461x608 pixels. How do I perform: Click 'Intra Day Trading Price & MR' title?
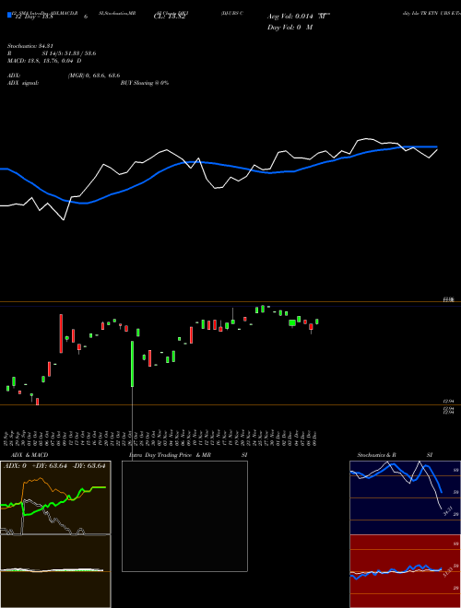(170, 455)
